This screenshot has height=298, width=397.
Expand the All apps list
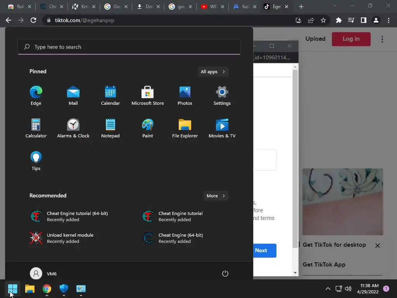tap(213, 72)
